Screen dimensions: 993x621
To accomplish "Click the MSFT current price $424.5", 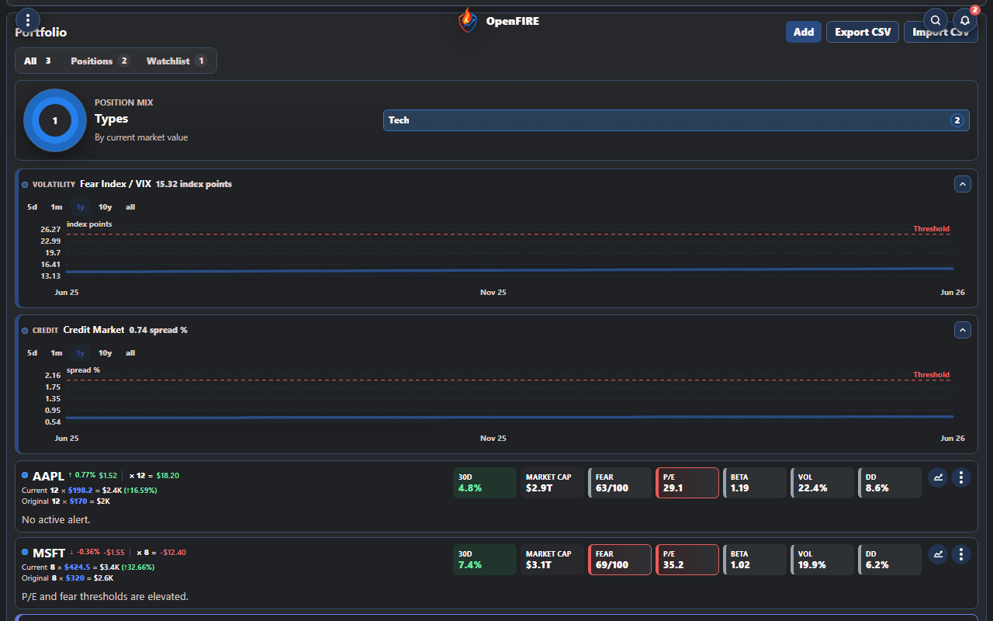I will point(77,567).
